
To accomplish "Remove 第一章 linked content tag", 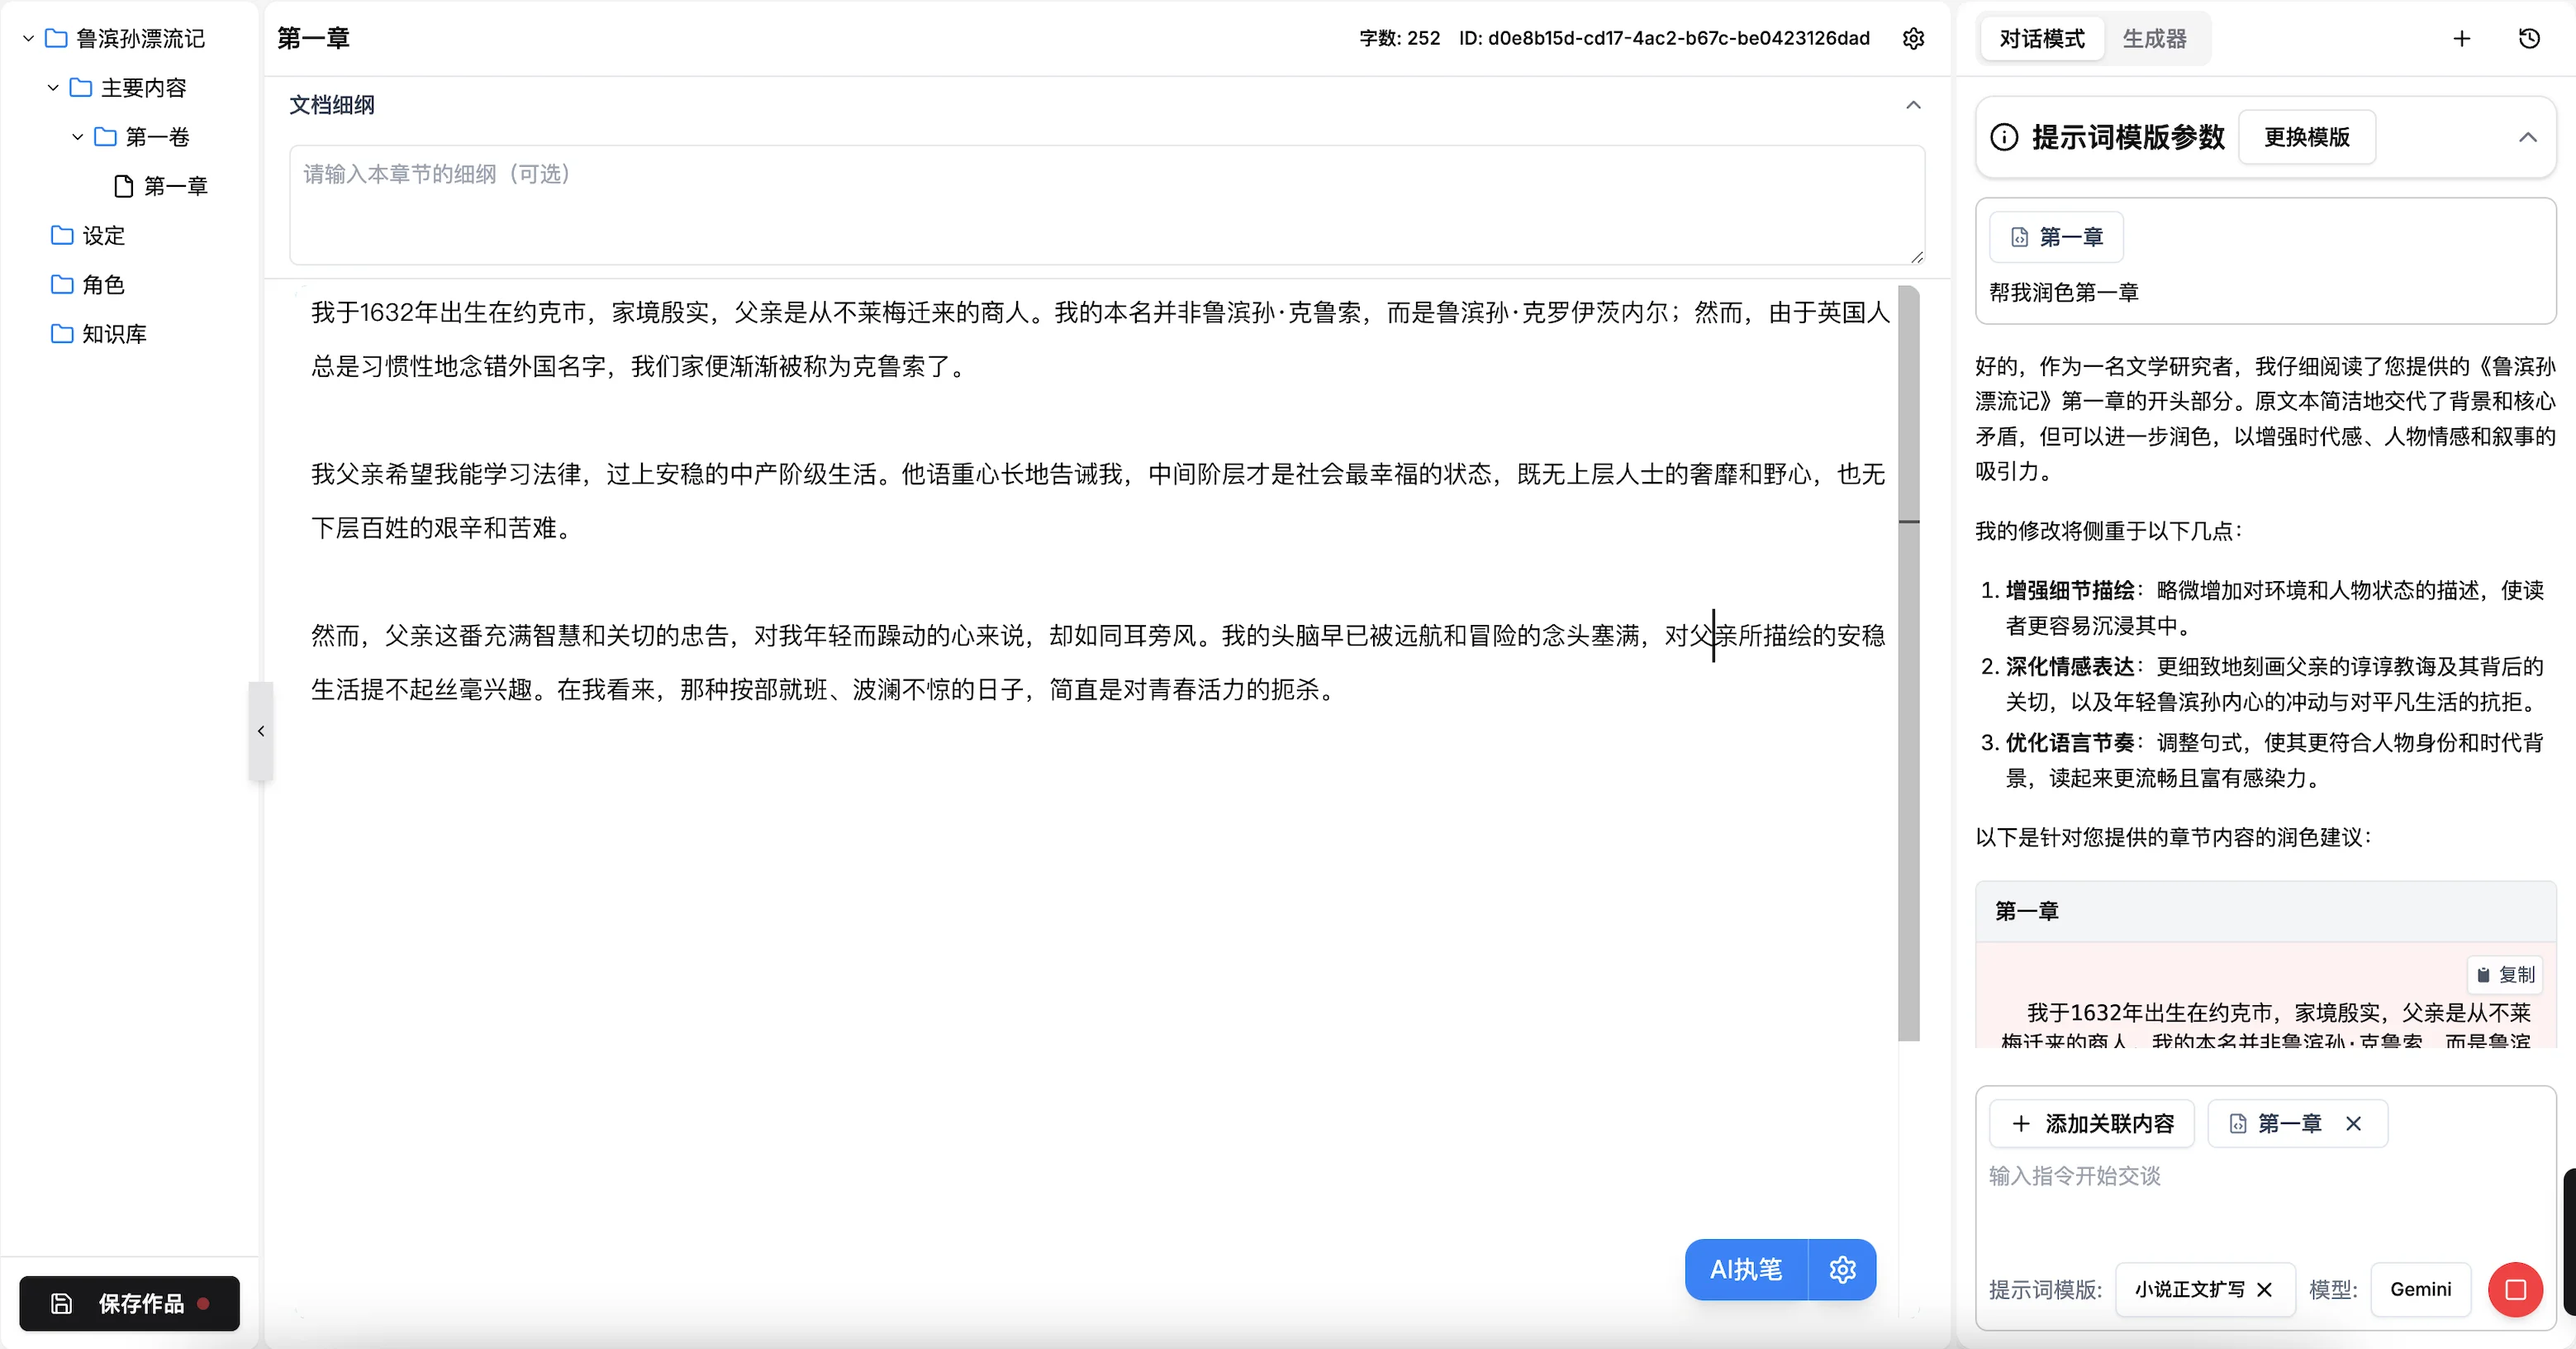I will click(2354, 1123).
